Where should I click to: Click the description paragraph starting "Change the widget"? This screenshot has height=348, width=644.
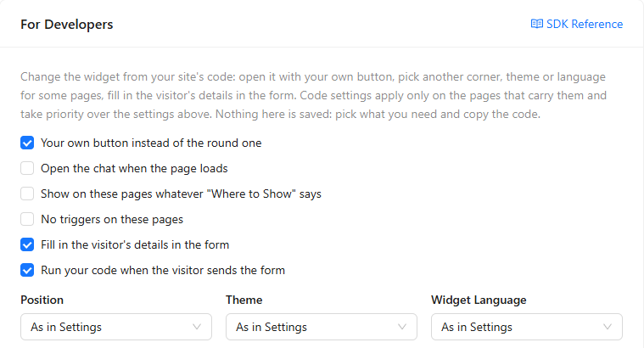point(314,95)
